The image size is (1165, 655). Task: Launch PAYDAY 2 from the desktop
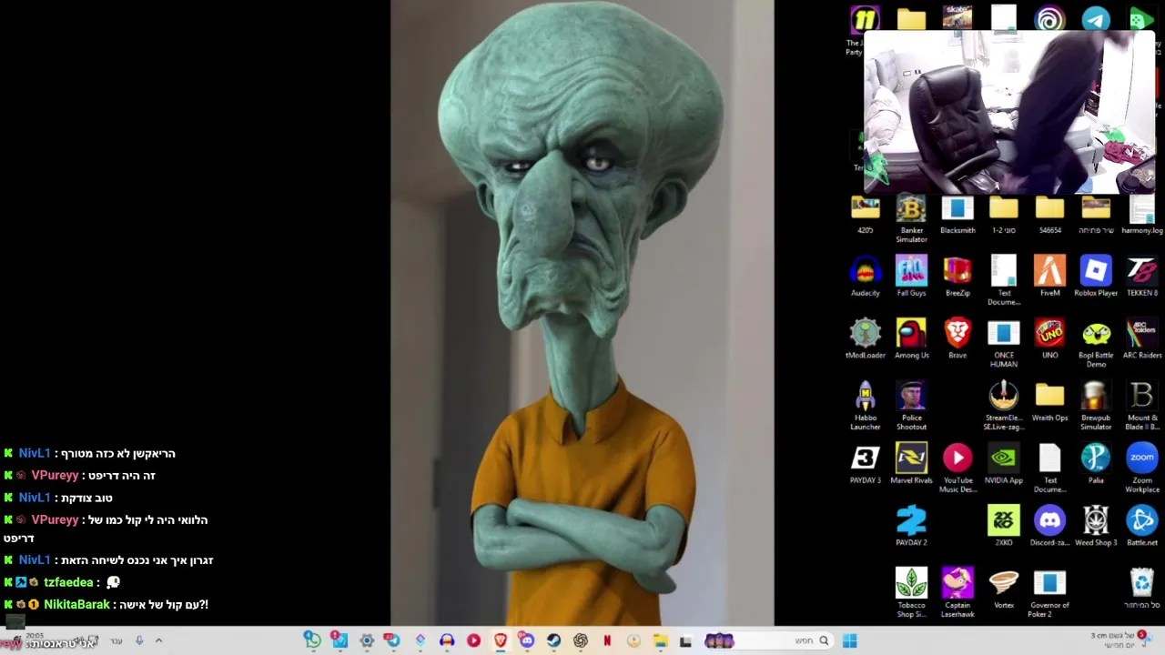pyautogui.click(x=911, y=526)
